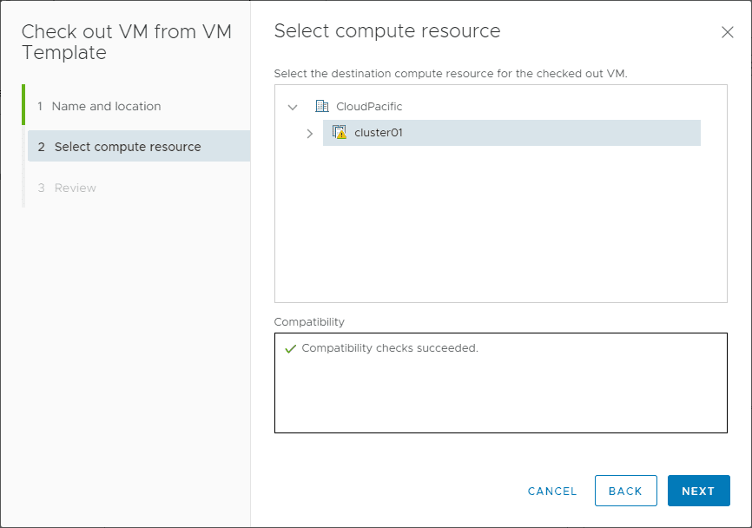Click the warning badge on cluster01
The image size is (752, 528).
tap(344, 137)
